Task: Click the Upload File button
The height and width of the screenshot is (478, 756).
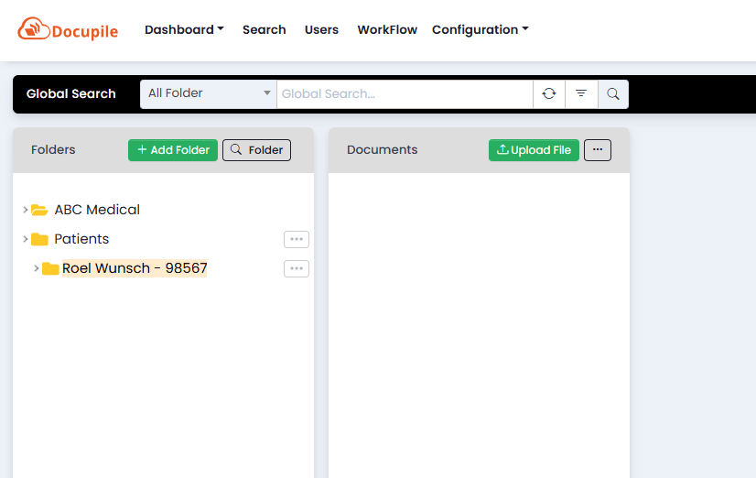Action: pos(534,150)
